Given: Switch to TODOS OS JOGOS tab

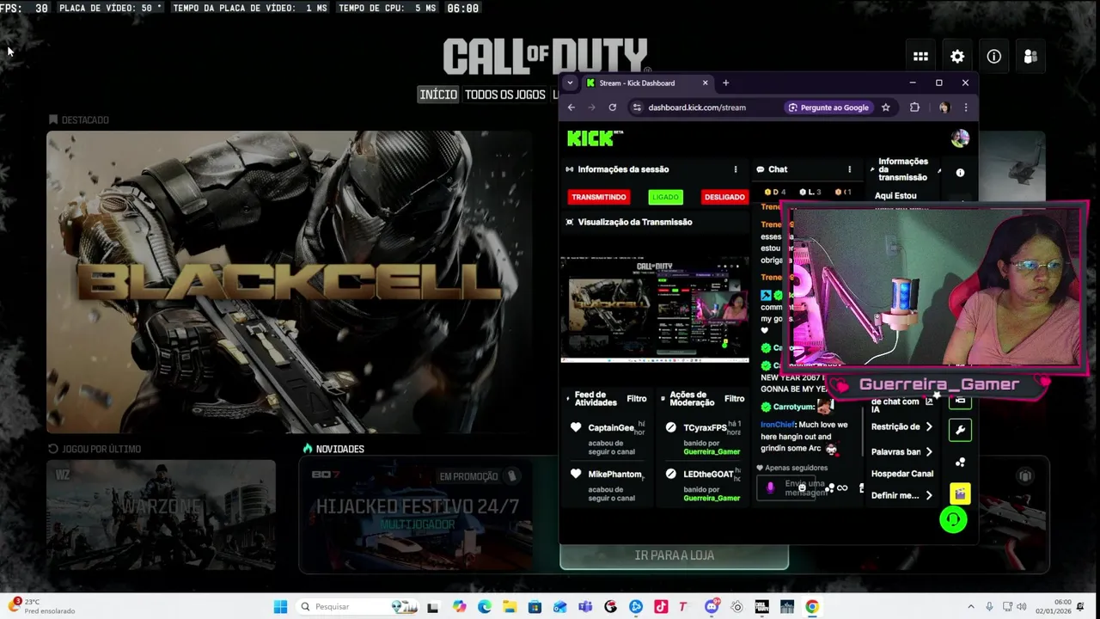Looking at the screenshot, I should (x=505, y=95).
